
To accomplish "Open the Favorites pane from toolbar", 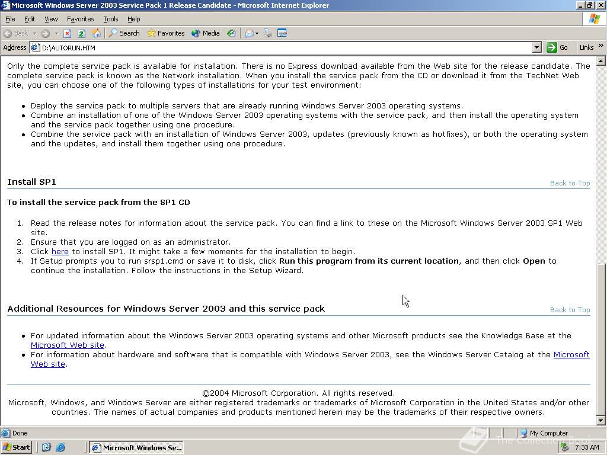I will (x=166, y=33).
